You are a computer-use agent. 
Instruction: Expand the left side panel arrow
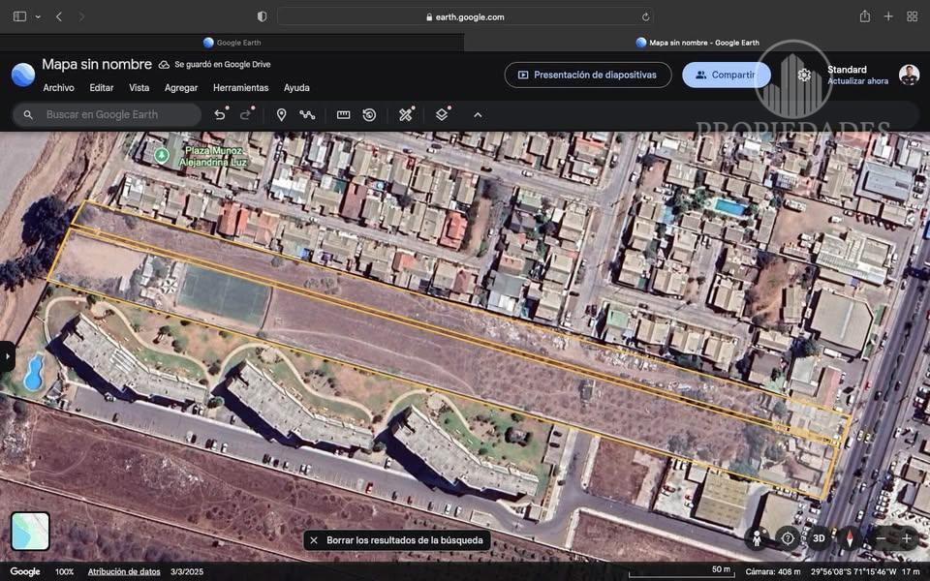[x=8, y=356]
